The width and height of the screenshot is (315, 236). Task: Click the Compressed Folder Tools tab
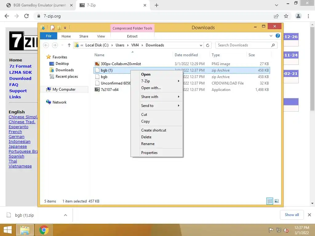click(x=132, y=28)
